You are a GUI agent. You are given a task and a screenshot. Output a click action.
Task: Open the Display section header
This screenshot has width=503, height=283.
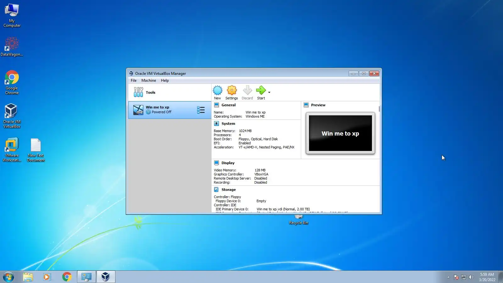(x=228, y=163)
